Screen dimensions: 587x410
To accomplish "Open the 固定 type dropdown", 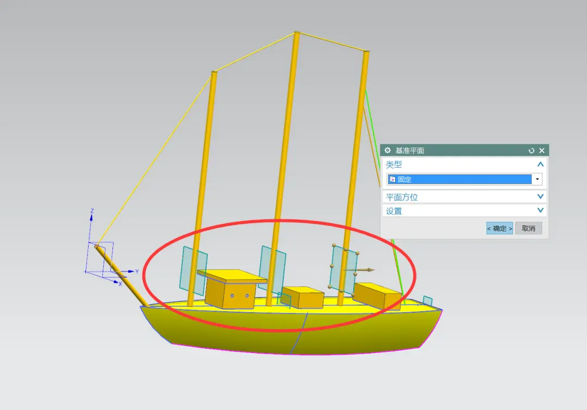I will pos(537,179).
